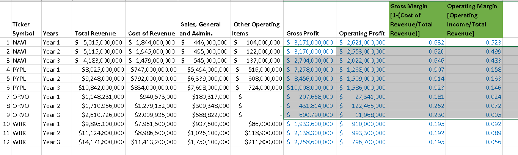Click the Gross Profit header cell
518x155 pixels.
coord(309,20)
